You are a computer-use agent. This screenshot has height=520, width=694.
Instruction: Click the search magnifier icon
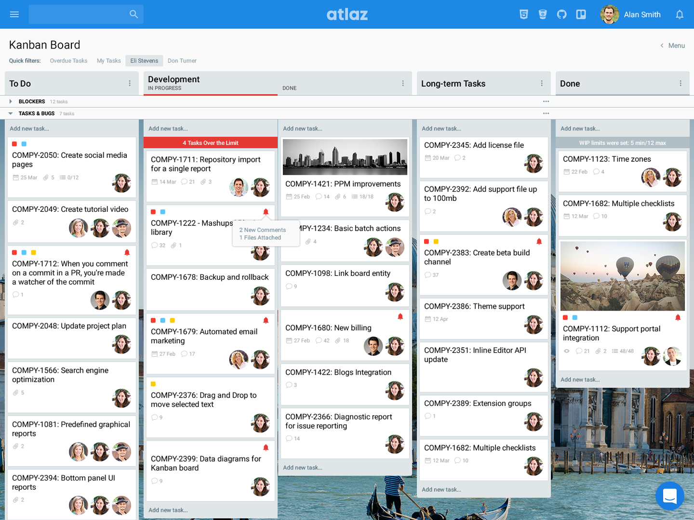tap(133, 14)
